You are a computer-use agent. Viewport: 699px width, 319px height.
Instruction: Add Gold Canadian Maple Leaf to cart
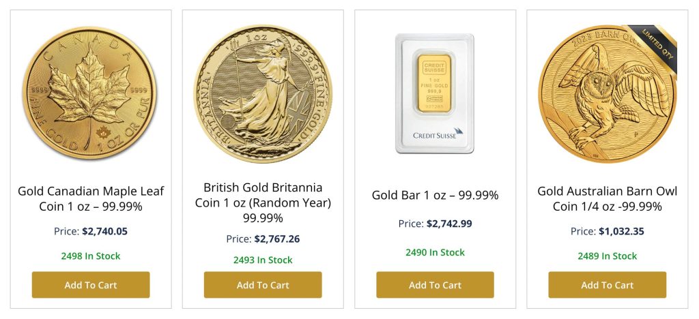[x=91, y=285]
